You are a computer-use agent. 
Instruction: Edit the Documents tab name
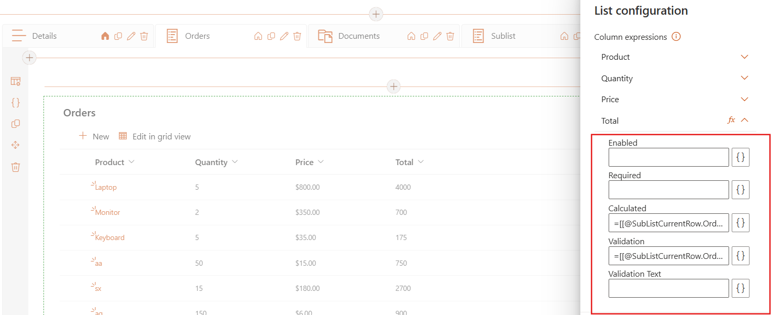click(x=437, y=36)
